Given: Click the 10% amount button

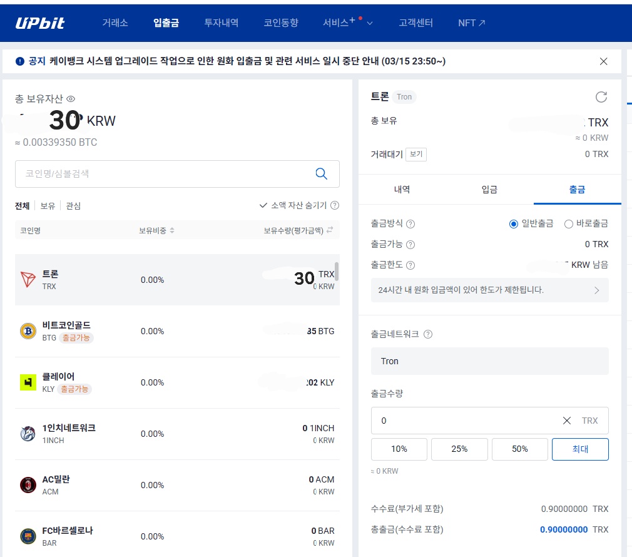Looking at the screenshot, I should (x=399, y=449).
